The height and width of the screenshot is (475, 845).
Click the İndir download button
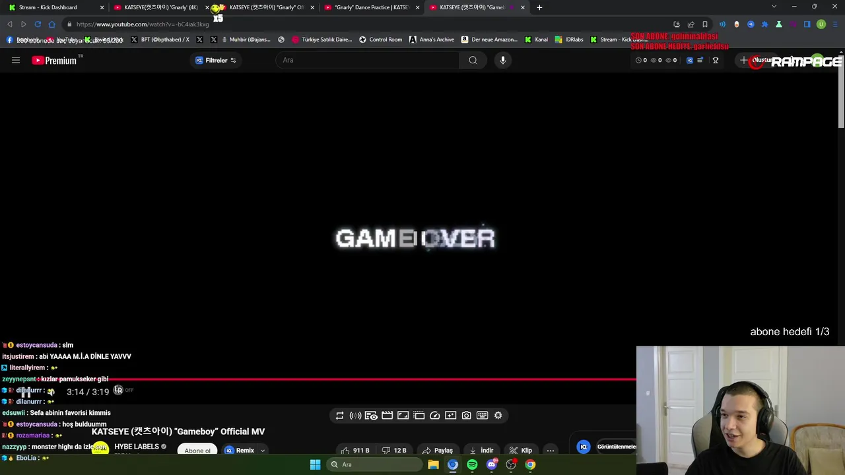coord(481,451)
